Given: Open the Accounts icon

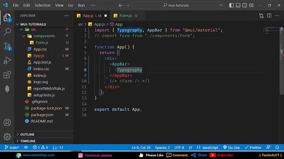Looking at the screenshot, I should coord(7,123).
